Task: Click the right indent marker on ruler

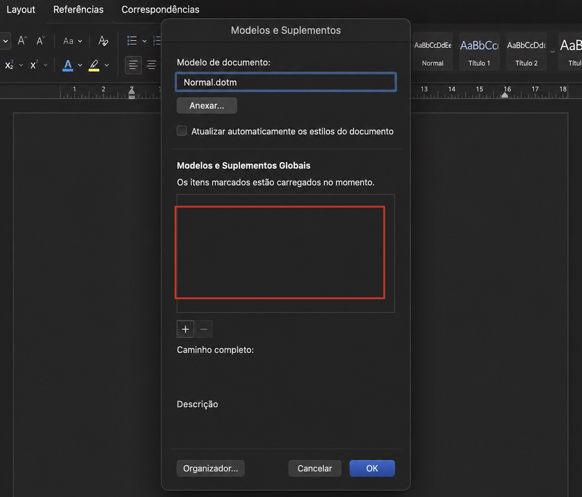Action: click(x=505, y=95)
